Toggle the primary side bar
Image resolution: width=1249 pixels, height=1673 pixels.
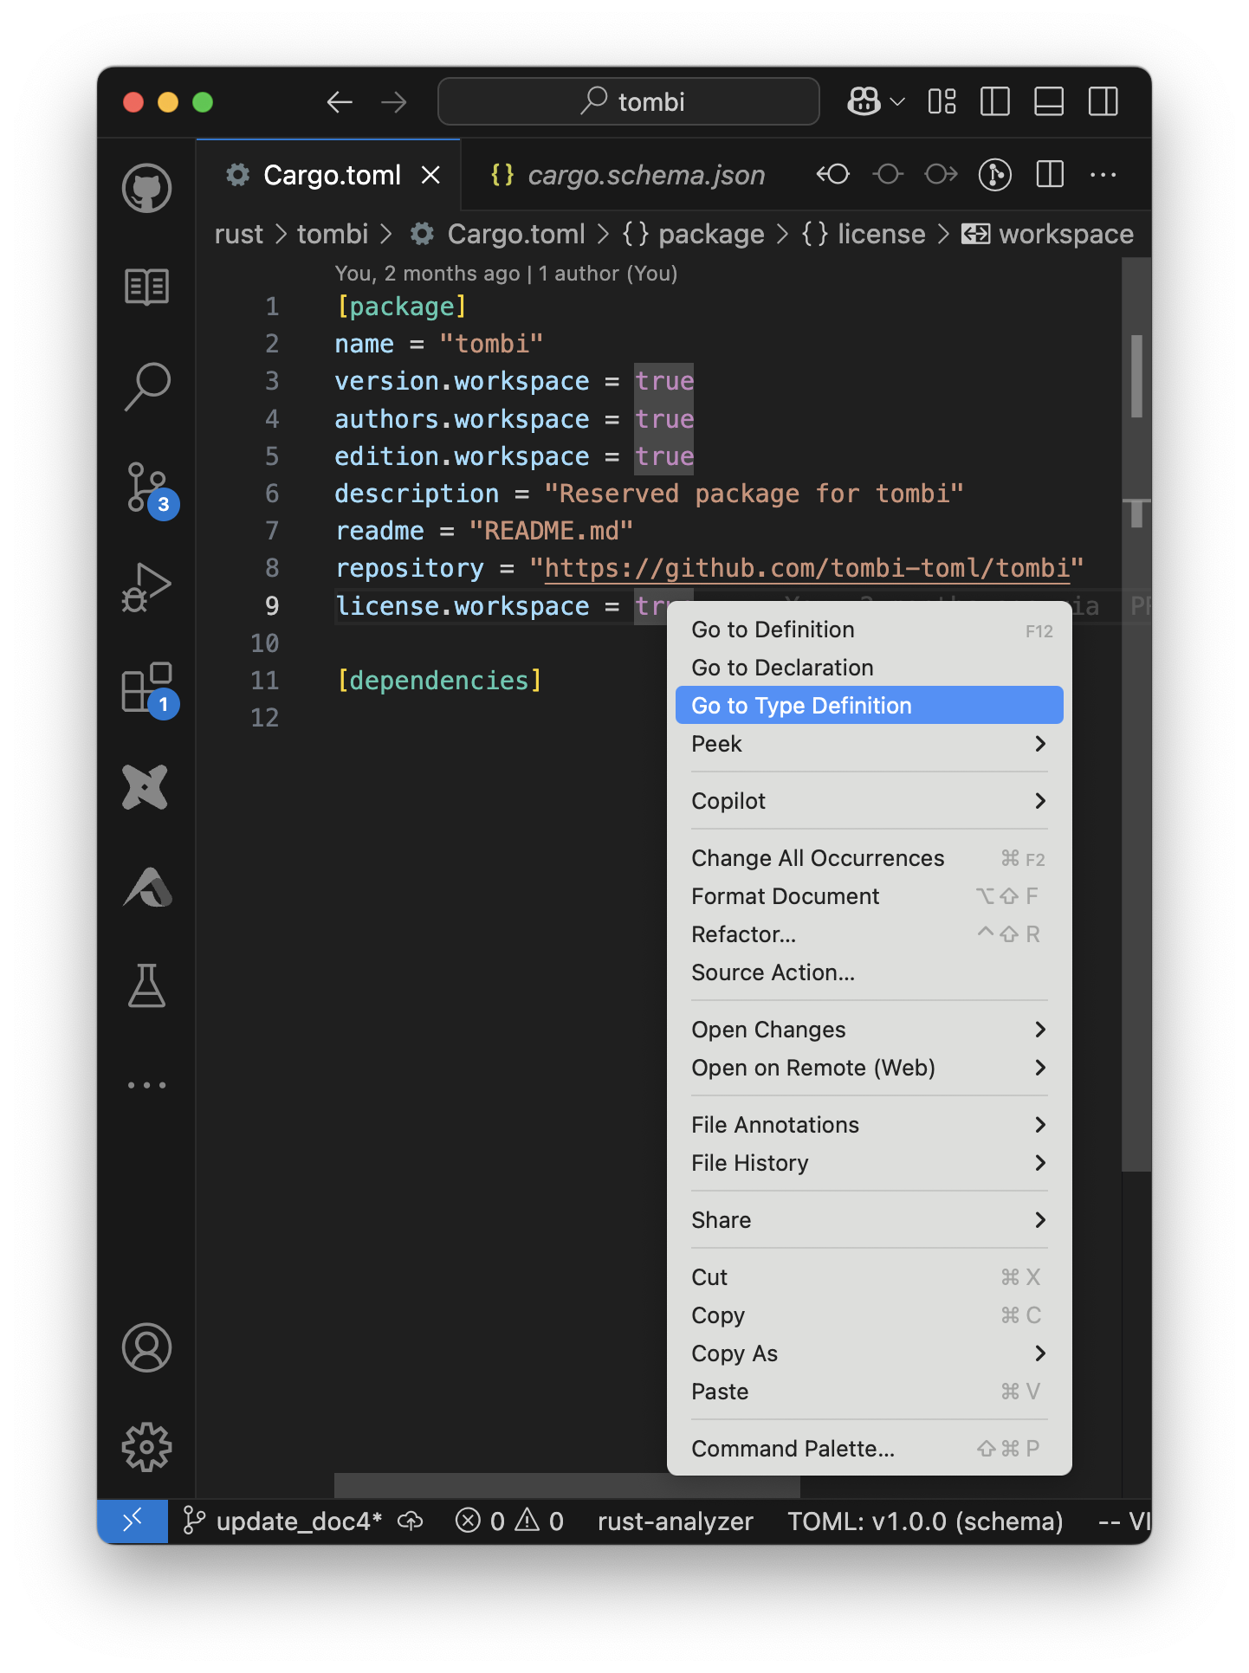click(x=995, y=101)
